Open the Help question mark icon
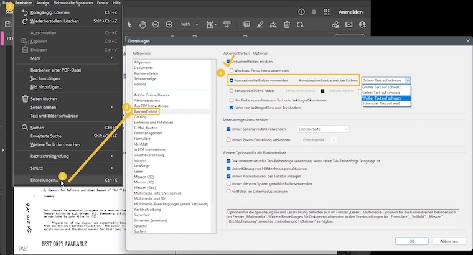Screen dimensions: 473x255 (301, 12)
